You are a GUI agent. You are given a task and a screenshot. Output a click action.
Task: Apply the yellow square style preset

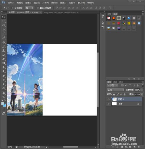tap(129, 23)
